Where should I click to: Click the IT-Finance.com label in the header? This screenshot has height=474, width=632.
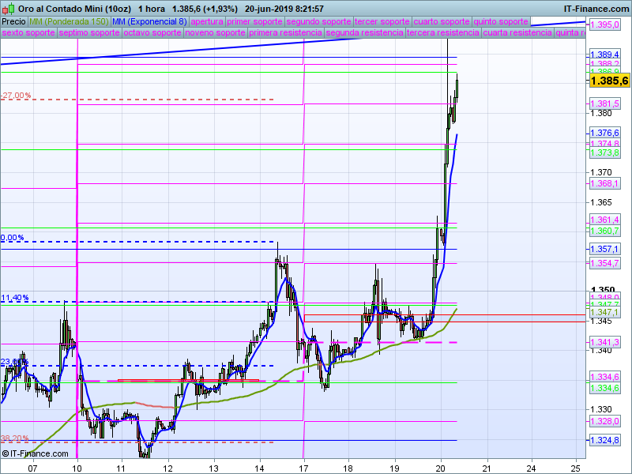click(x=596, y=9)
